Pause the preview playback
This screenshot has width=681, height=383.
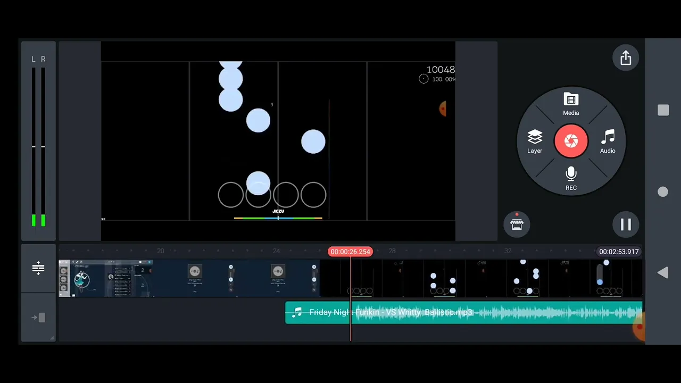[x=626, y=224]
